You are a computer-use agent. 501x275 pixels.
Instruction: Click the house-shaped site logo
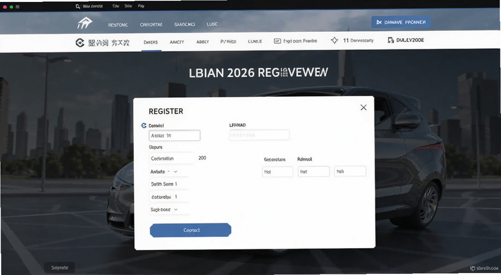[85, 23]
